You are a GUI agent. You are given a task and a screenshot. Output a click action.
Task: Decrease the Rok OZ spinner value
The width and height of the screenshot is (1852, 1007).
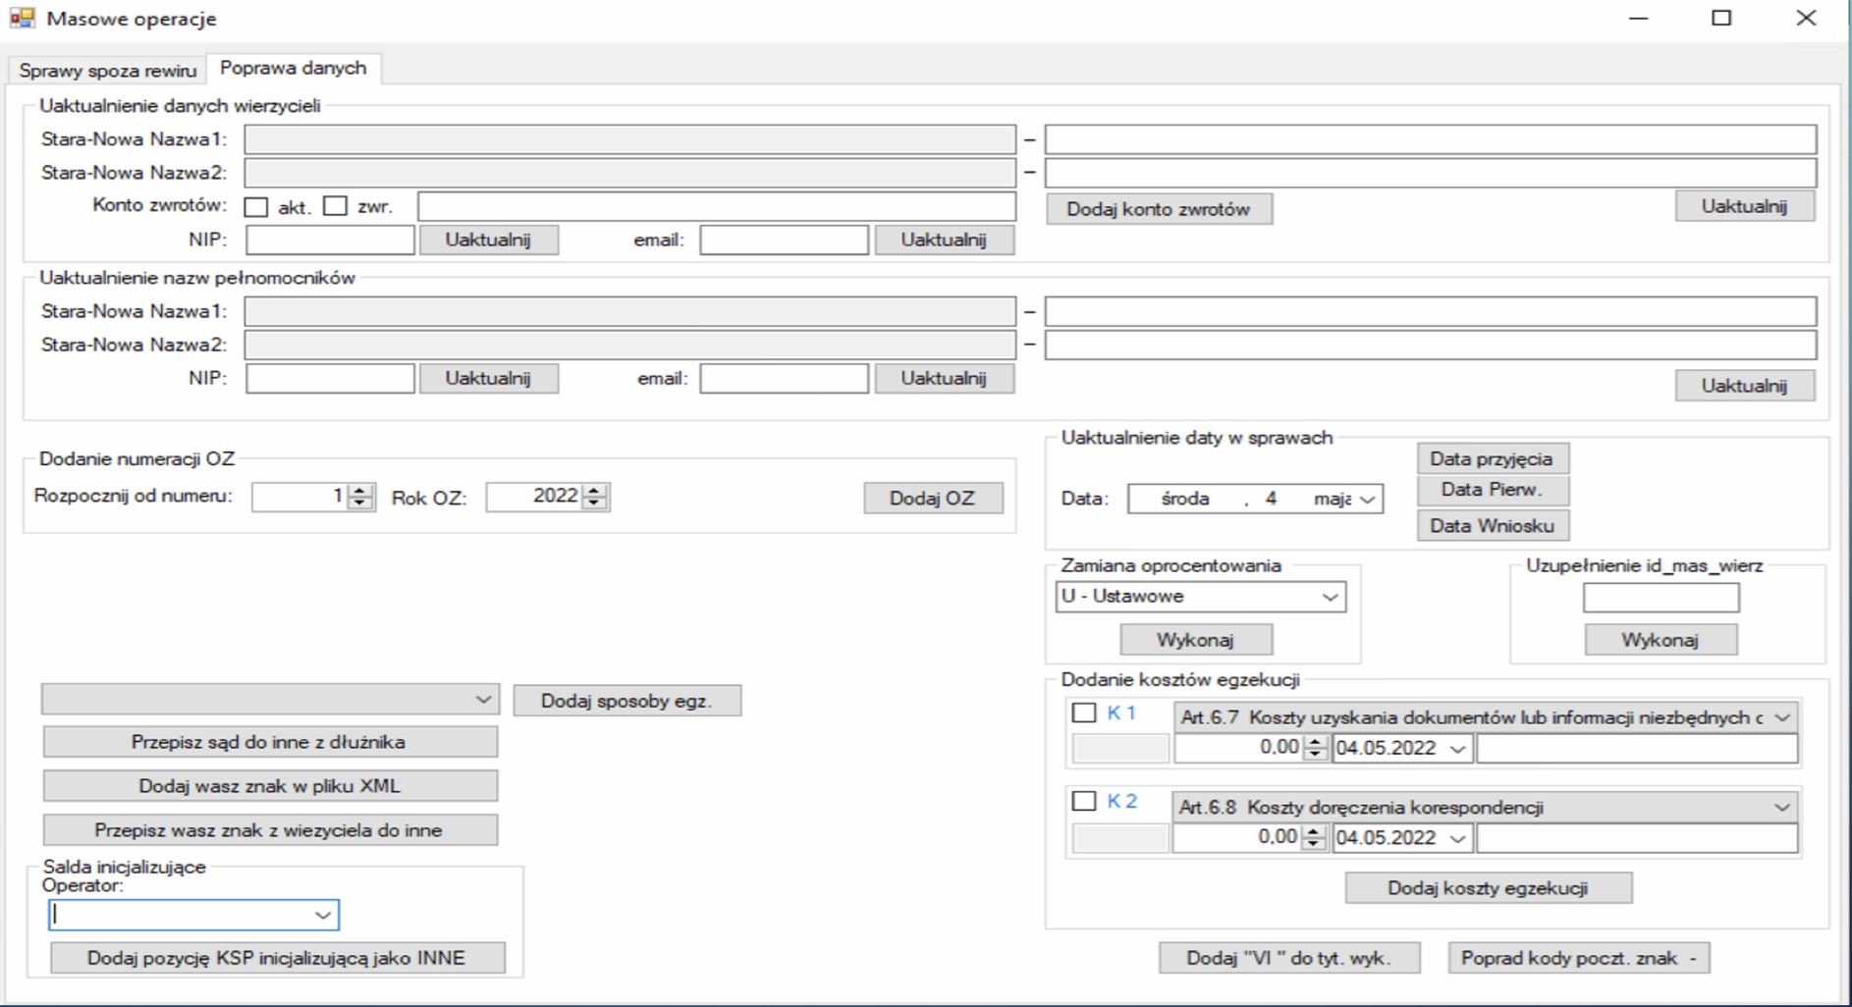pyautogui.click(x=594, y=503)
